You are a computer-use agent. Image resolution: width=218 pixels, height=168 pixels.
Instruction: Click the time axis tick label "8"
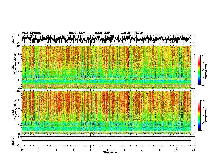point(159,150)
